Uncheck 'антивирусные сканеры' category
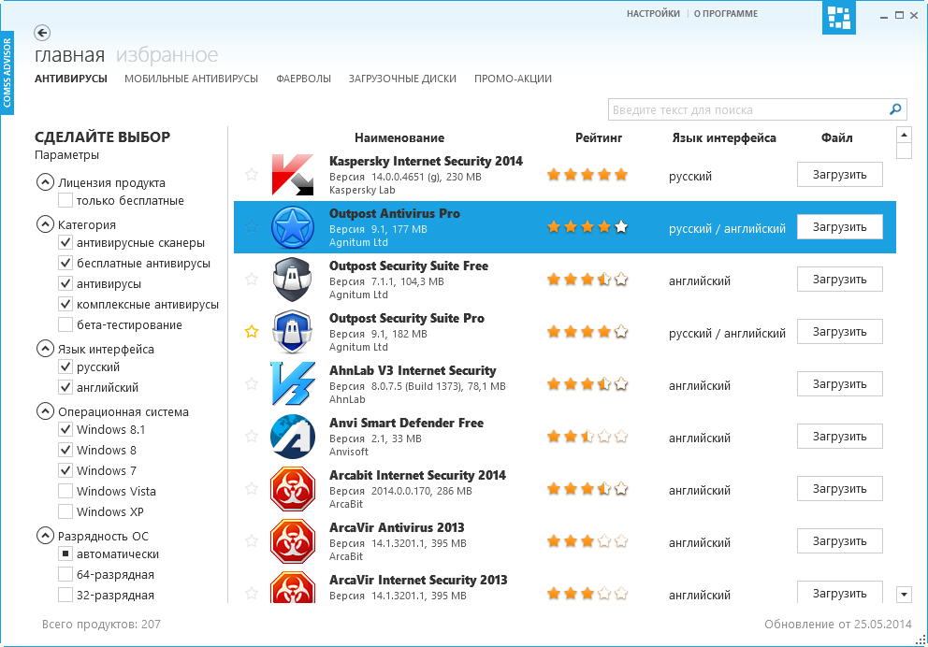This screenshot has height=647, width=928. point(65,242)
